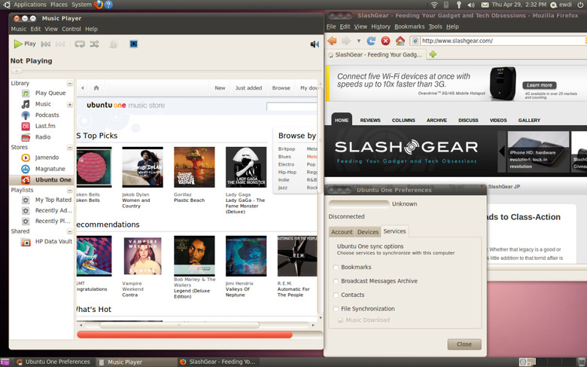Open the Music menu in Music Player

[19, 29]
